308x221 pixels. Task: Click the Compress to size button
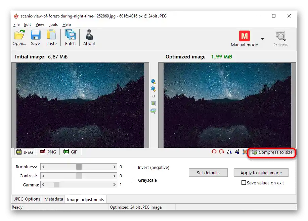[x=272, y=152]
